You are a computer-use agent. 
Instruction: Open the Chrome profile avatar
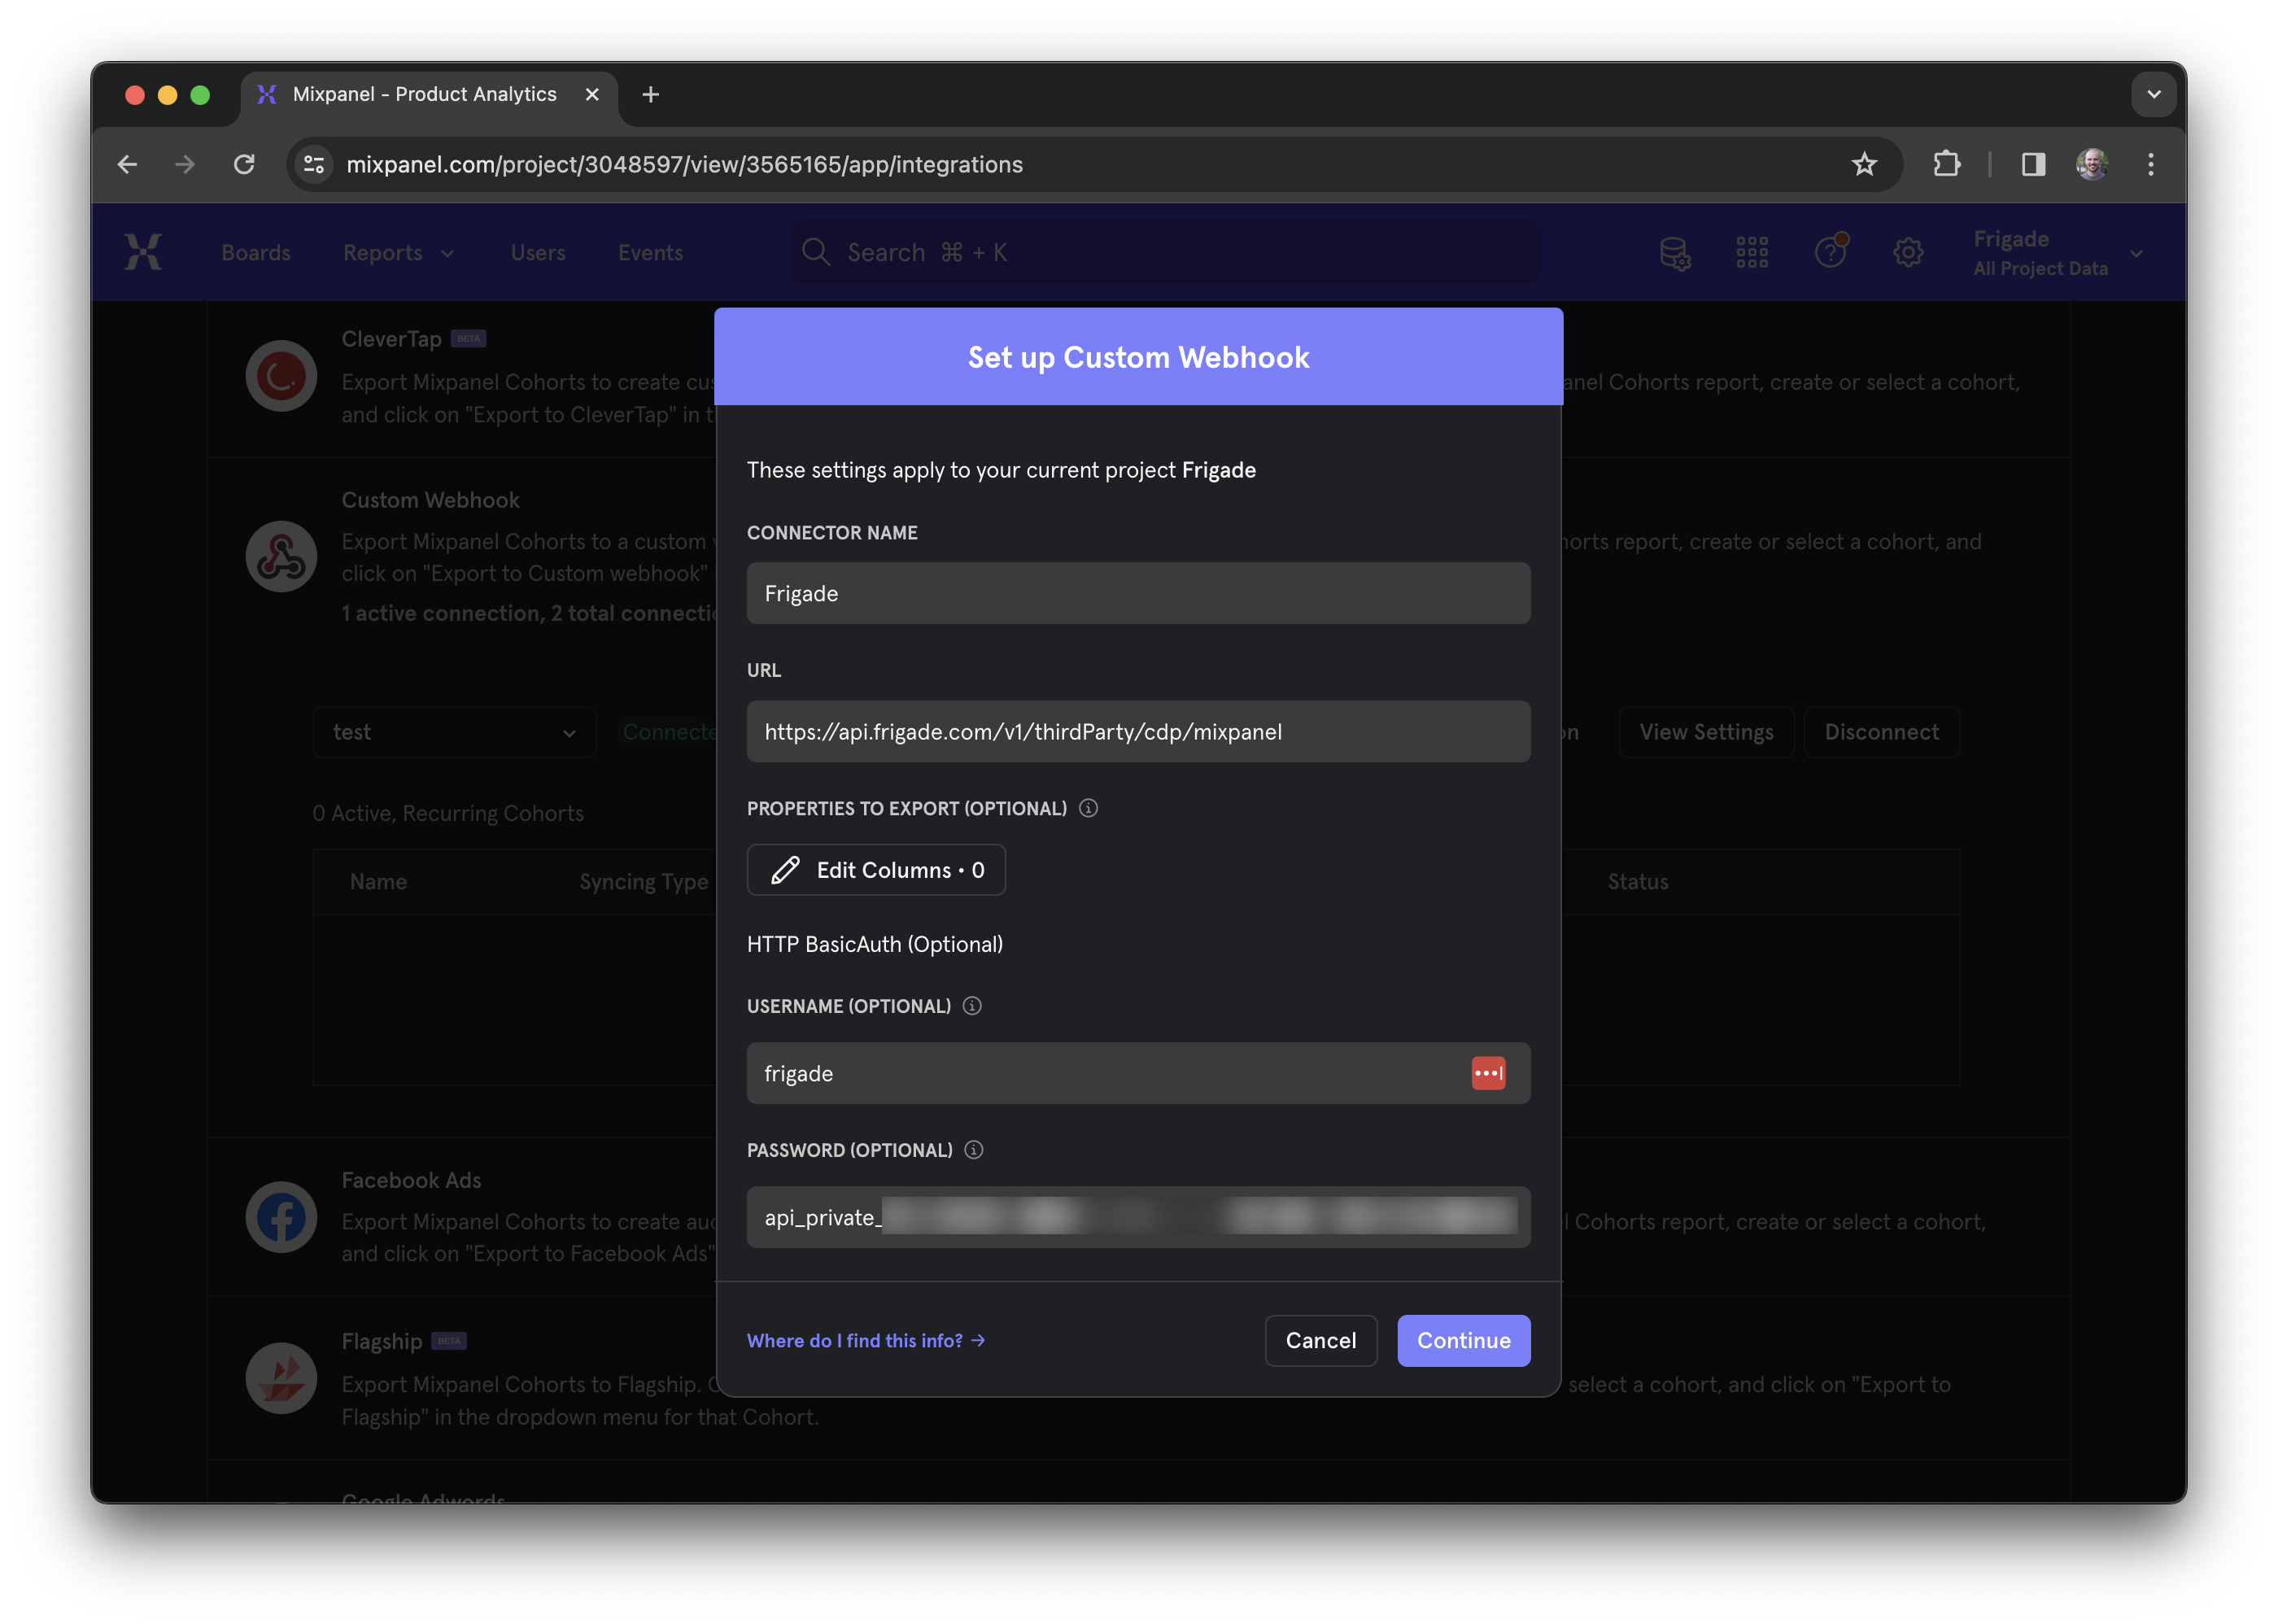click(2091, 164)
